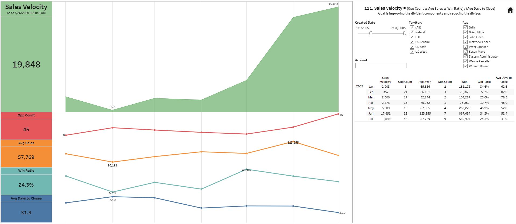
Task: Click the Account search input field
Action: [x=381, y=65]
